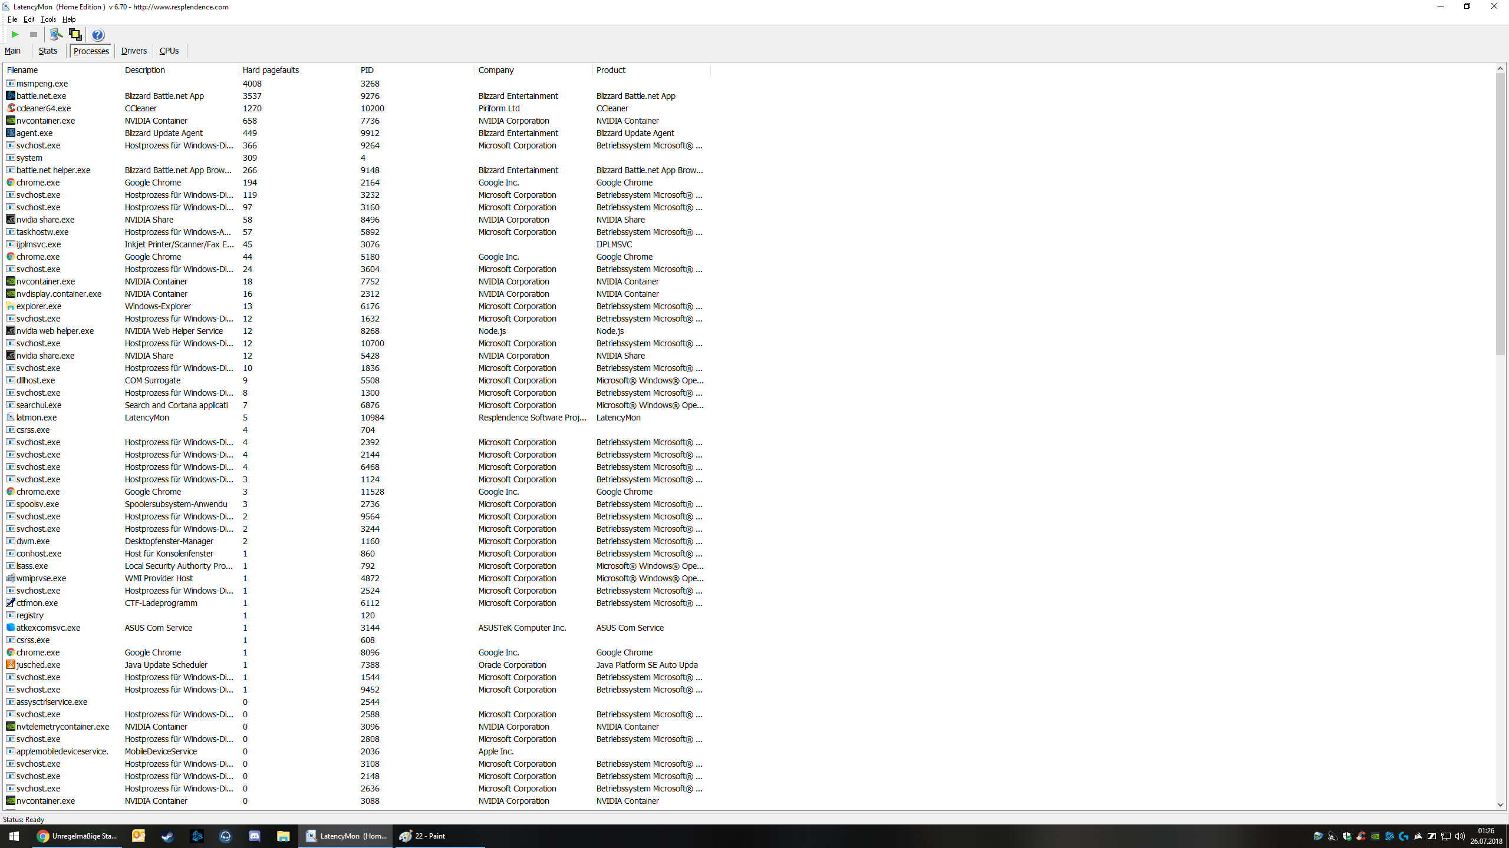
Task: Switch to the Drivers tab
Action: (134, 51)
